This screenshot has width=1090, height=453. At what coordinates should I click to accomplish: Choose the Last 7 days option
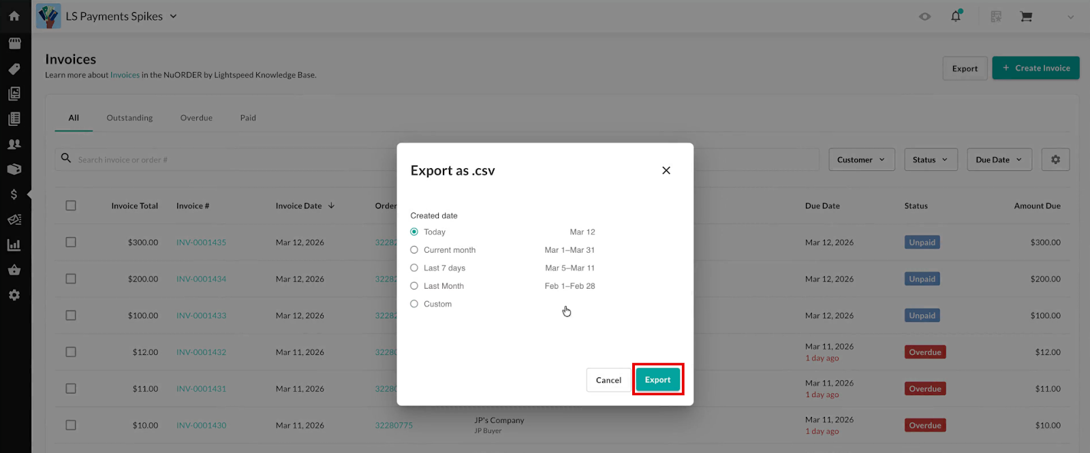pos(414,268)
